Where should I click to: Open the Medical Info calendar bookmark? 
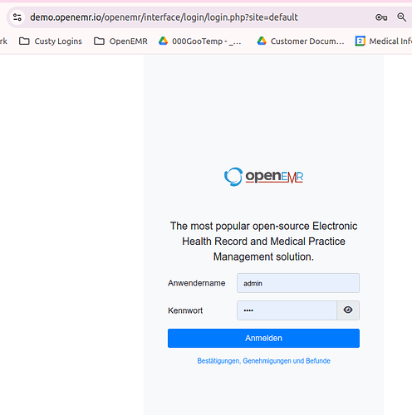384,41
